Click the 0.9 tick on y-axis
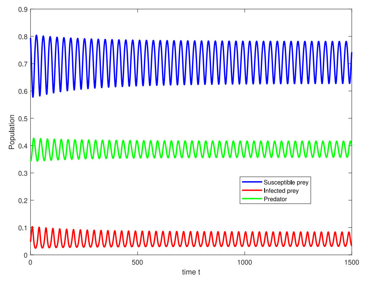The width and height of the screenshot is (365, 281). point(23,9)
